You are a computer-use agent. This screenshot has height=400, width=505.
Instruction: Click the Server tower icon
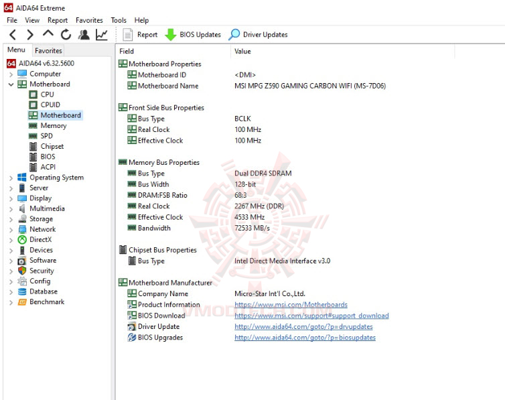pyautogui.click(x=22, y=188)
